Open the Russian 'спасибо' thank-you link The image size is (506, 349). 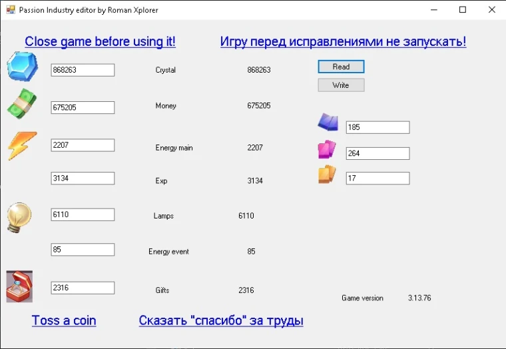pyautogui.click(x=221, y=320)
